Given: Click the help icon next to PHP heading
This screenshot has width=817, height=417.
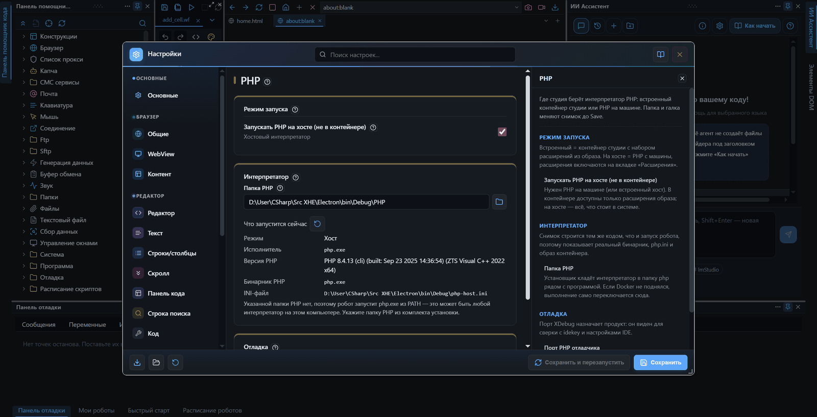Looking at the screenshot, I should click(x=267, y=82).
